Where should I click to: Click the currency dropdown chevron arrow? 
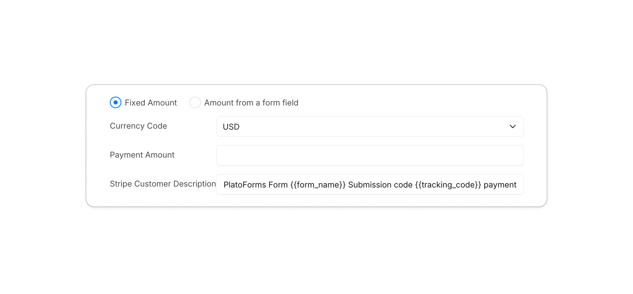click(513, 126)
